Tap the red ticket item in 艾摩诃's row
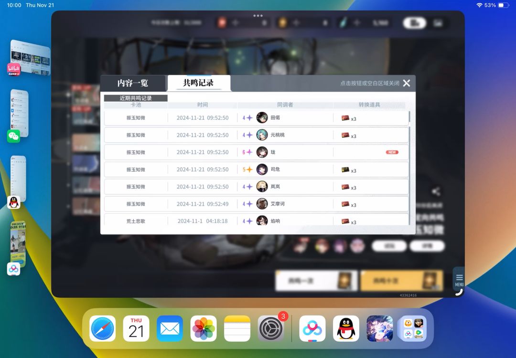This screenshot has width=516, height=358. [x=345, y=204]
